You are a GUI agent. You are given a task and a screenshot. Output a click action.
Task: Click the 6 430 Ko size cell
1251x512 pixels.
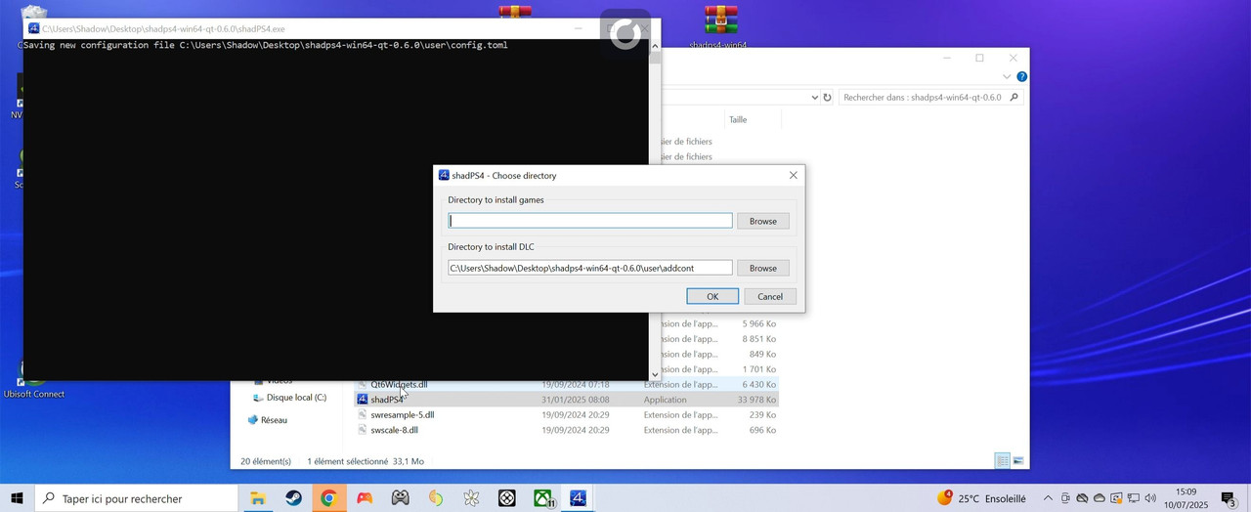759,384
